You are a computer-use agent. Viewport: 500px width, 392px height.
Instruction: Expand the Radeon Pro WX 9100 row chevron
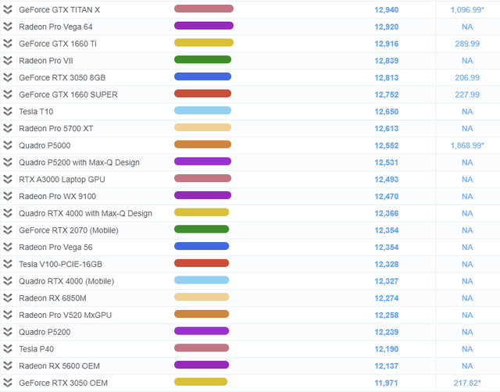tap(9, 196)
